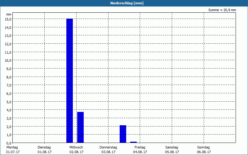Screen dimensions: 248x155
Task: Click the 12,0 y-axis value
Action: point(8,44)
